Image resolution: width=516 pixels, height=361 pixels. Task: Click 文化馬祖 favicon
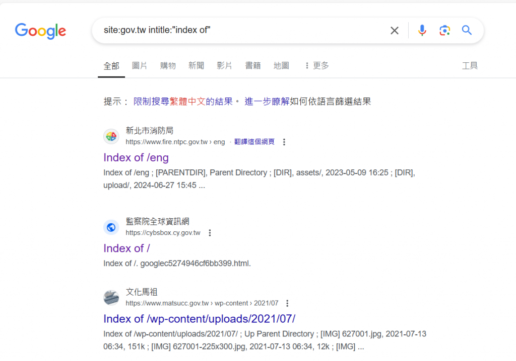coord(111,298)
